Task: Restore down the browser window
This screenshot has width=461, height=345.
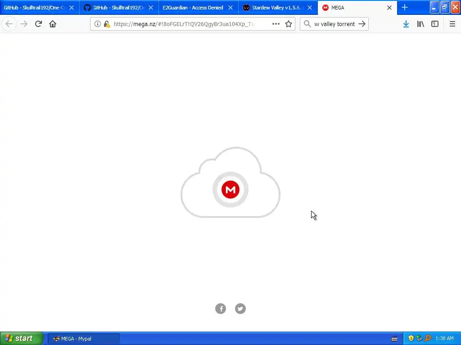Action: [x=444, y=7]
